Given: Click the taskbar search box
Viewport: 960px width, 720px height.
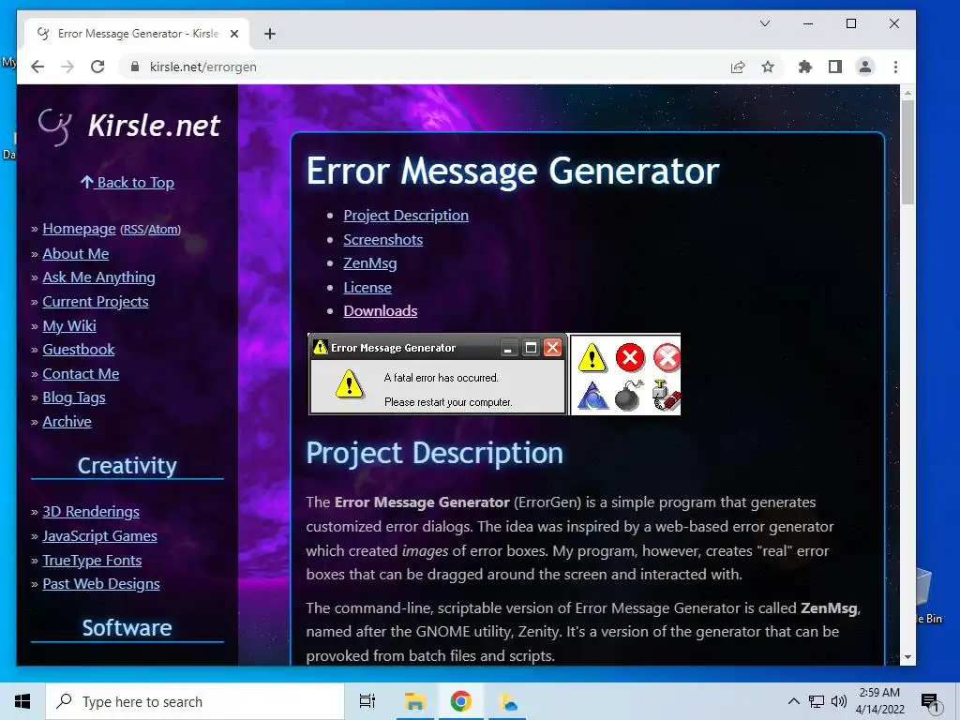Looking at the screenshot, I should click(195, 701).
